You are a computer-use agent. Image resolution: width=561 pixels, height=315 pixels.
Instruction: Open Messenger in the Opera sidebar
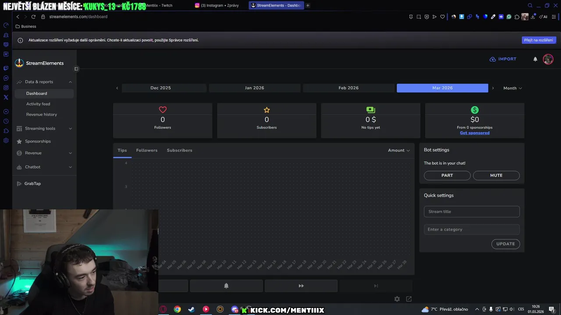point(6,78)
